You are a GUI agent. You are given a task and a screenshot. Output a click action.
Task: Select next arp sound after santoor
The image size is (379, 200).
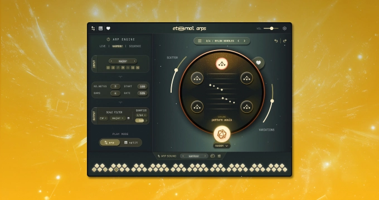click(205, 156)
